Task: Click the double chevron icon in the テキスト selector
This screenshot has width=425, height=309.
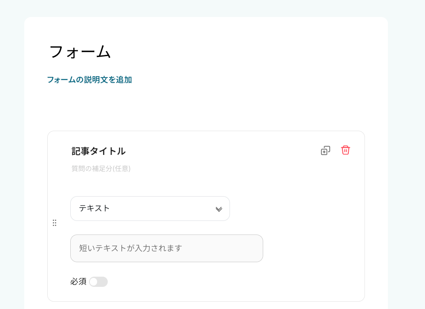Action: pyautogui.click(x=219, y=209)
